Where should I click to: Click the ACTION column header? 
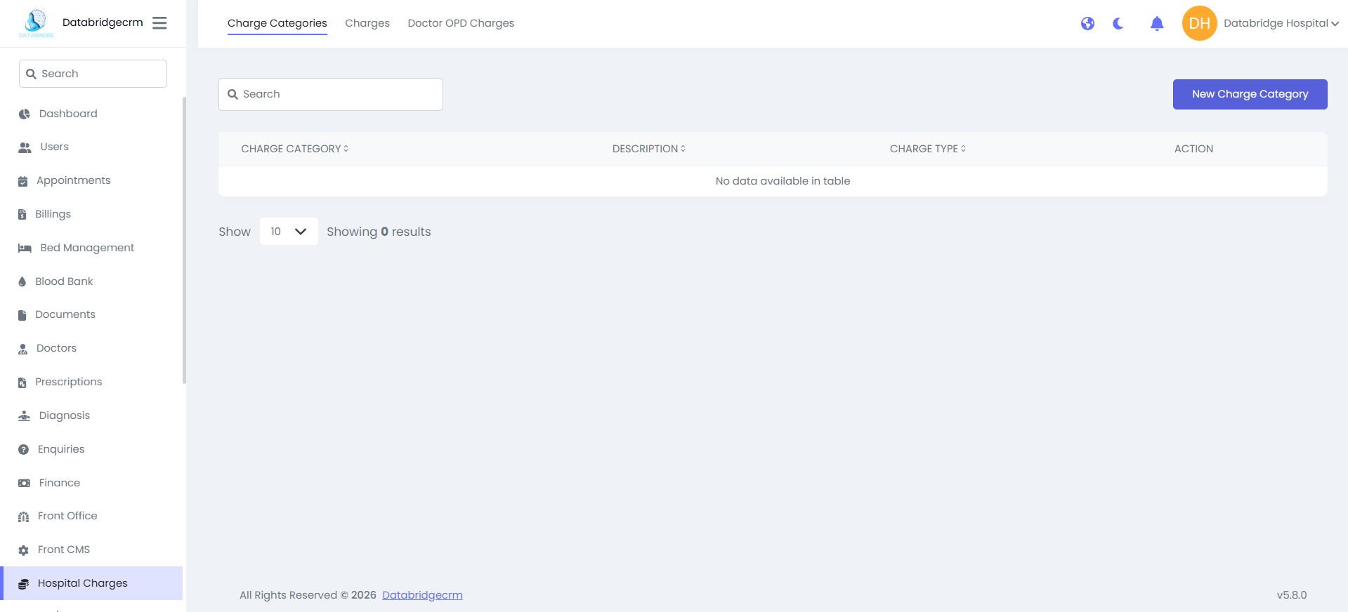coord(1193,149)
